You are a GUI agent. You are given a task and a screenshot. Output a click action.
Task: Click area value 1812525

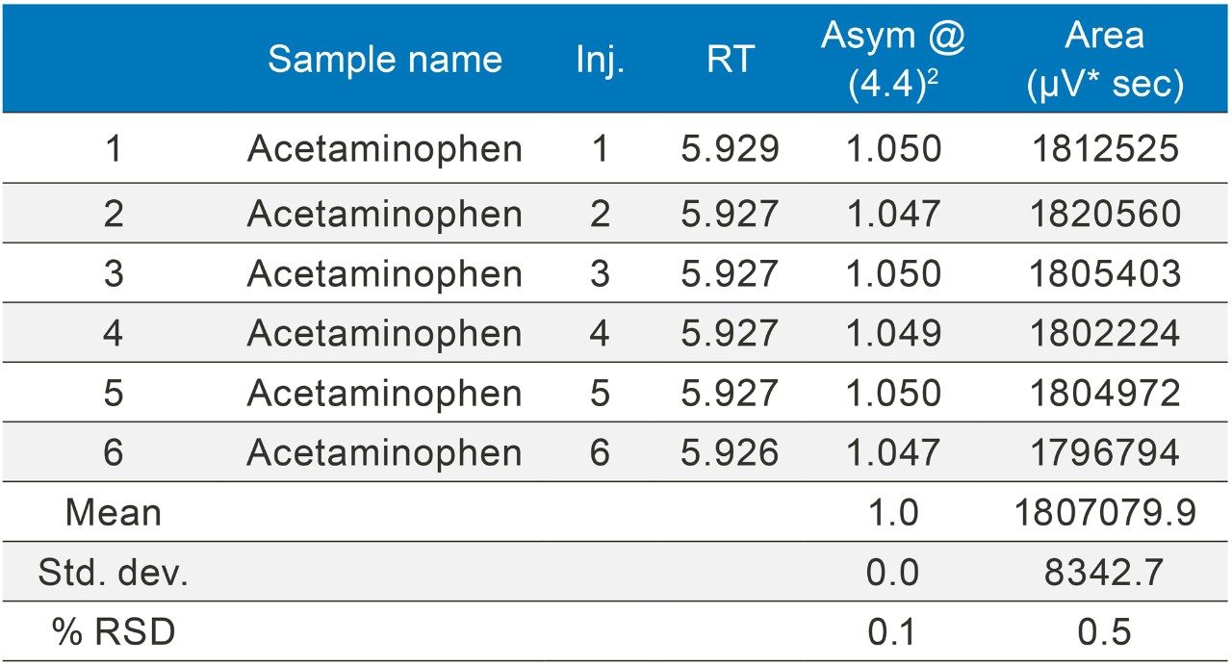pos(1104,149)
